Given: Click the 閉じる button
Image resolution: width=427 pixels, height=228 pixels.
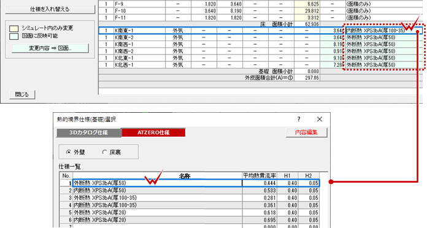Looking at the screenshot, I should [22, 94].
